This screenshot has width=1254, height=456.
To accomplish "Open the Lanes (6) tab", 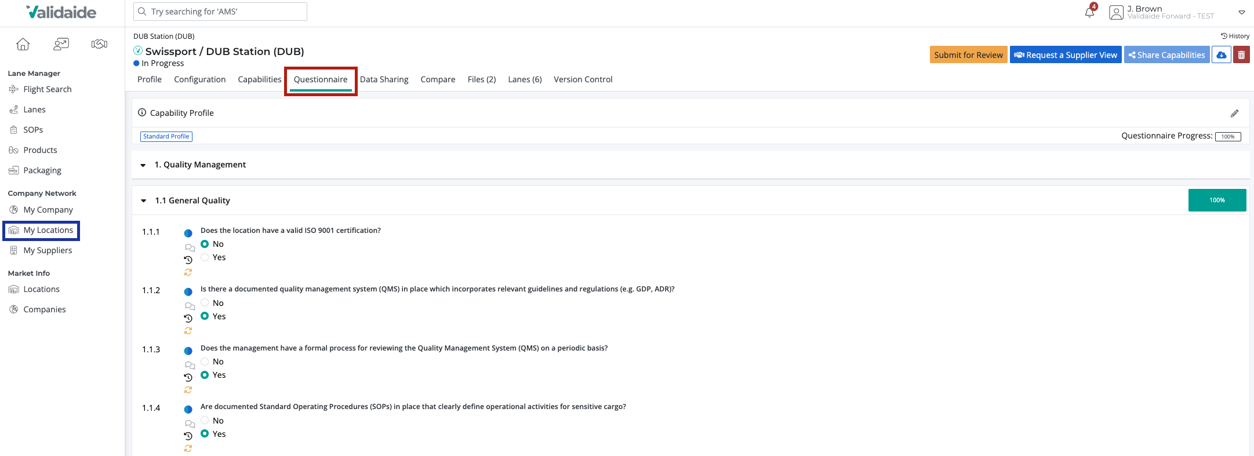I will pyautogui.click(x=525, y=79).
